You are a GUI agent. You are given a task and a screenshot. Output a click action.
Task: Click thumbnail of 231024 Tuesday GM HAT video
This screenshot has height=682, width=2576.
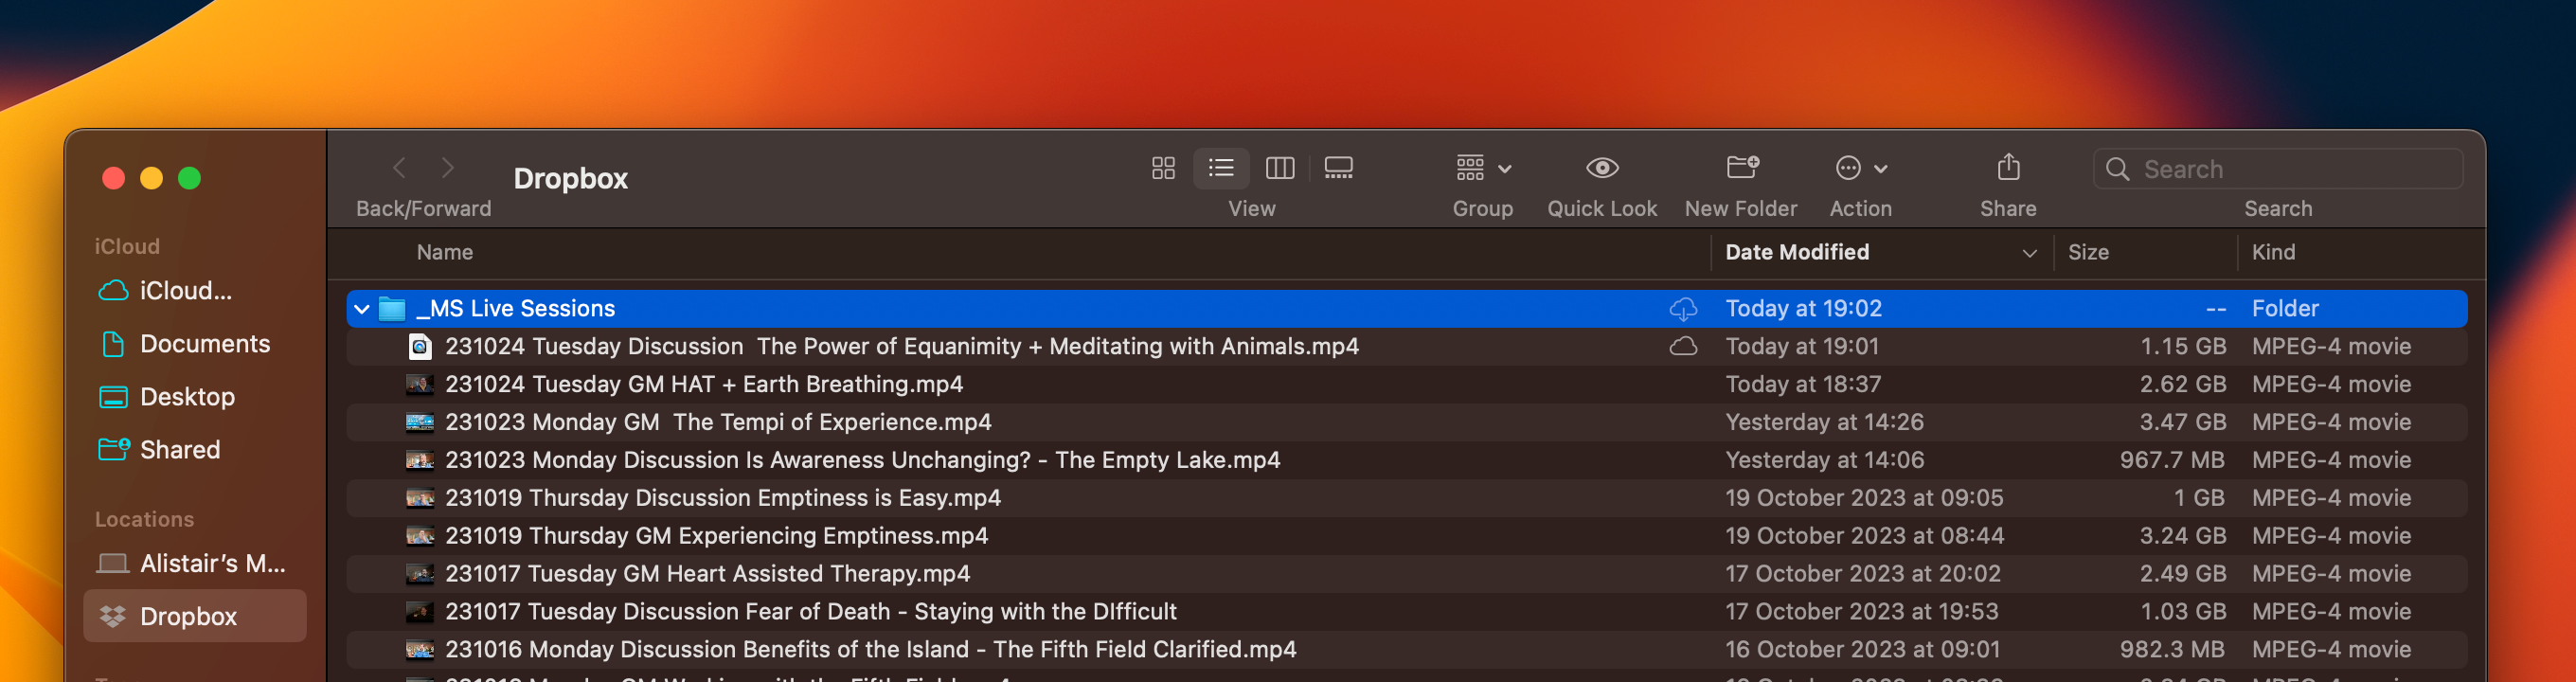(x=419, y=385)
